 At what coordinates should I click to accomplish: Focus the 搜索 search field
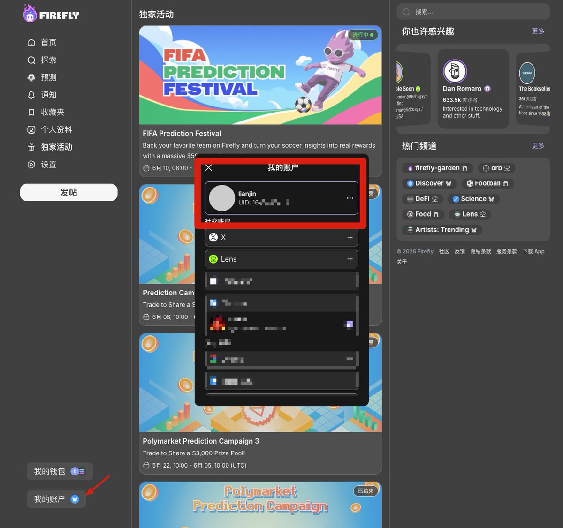(x=473, y=12)
